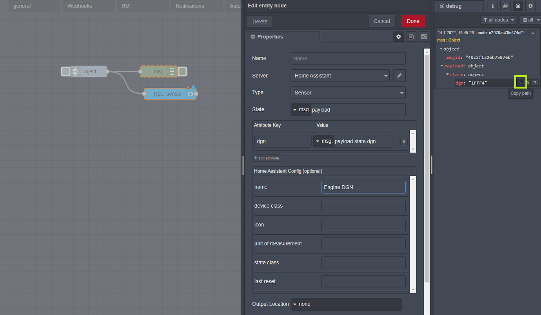
Task: Pin the dgn debug message using arrow icon
Action: 535,83
